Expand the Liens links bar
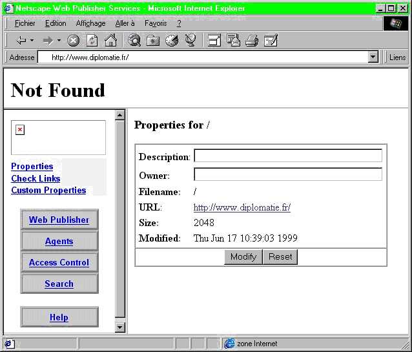Screen dimensions: 412x352 [397, 57]
